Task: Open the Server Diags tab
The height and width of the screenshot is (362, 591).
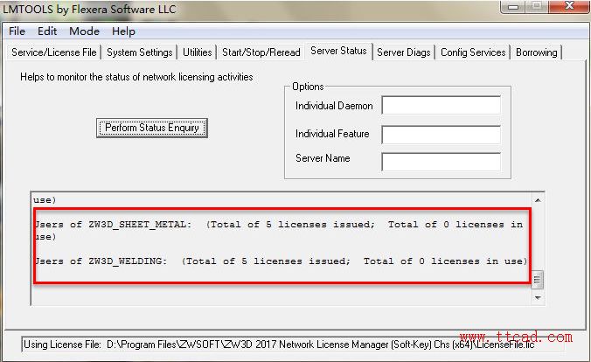Action: point(404,52)
